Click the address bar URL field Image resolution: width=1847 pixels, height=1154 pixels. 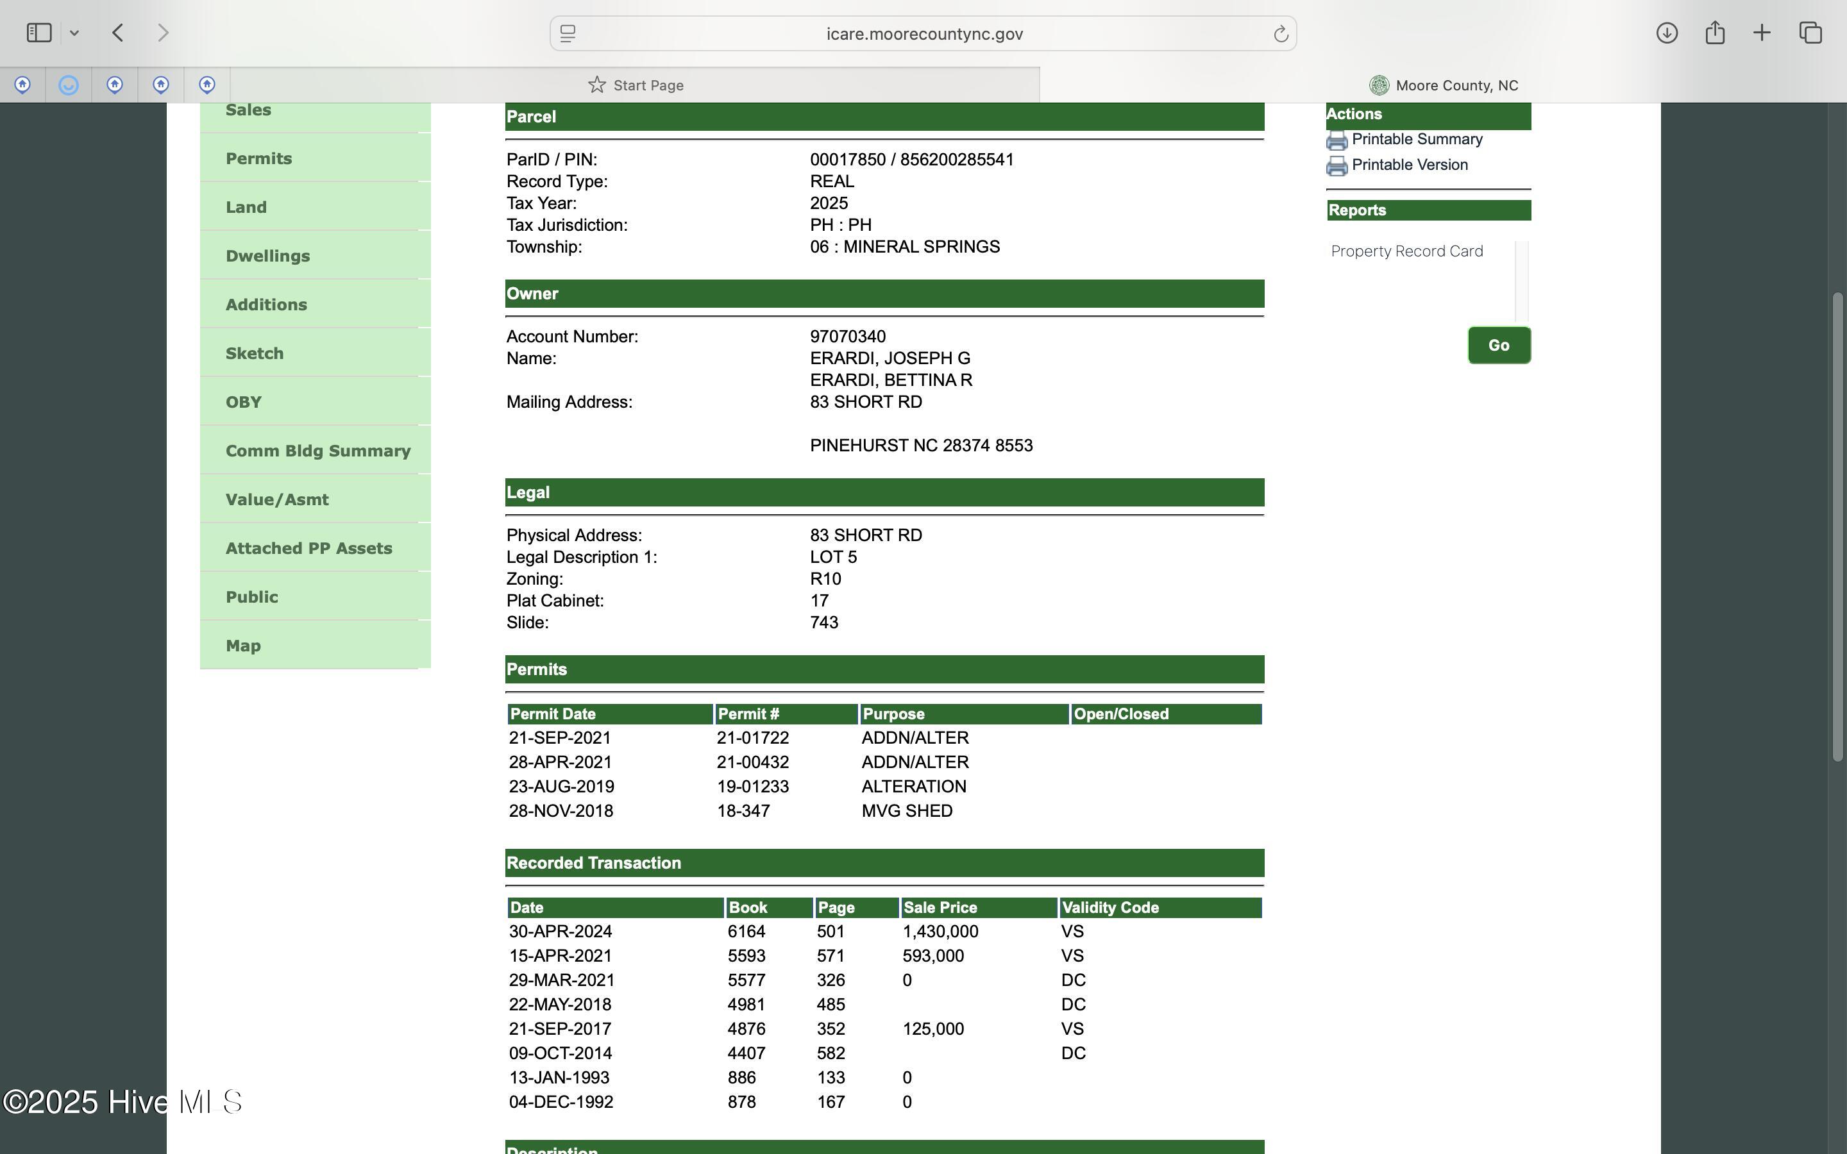[923, 33]
